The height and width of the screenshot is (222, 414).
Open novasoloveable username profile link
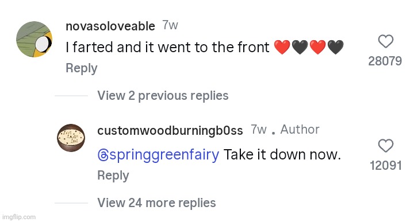pos(110,26)
